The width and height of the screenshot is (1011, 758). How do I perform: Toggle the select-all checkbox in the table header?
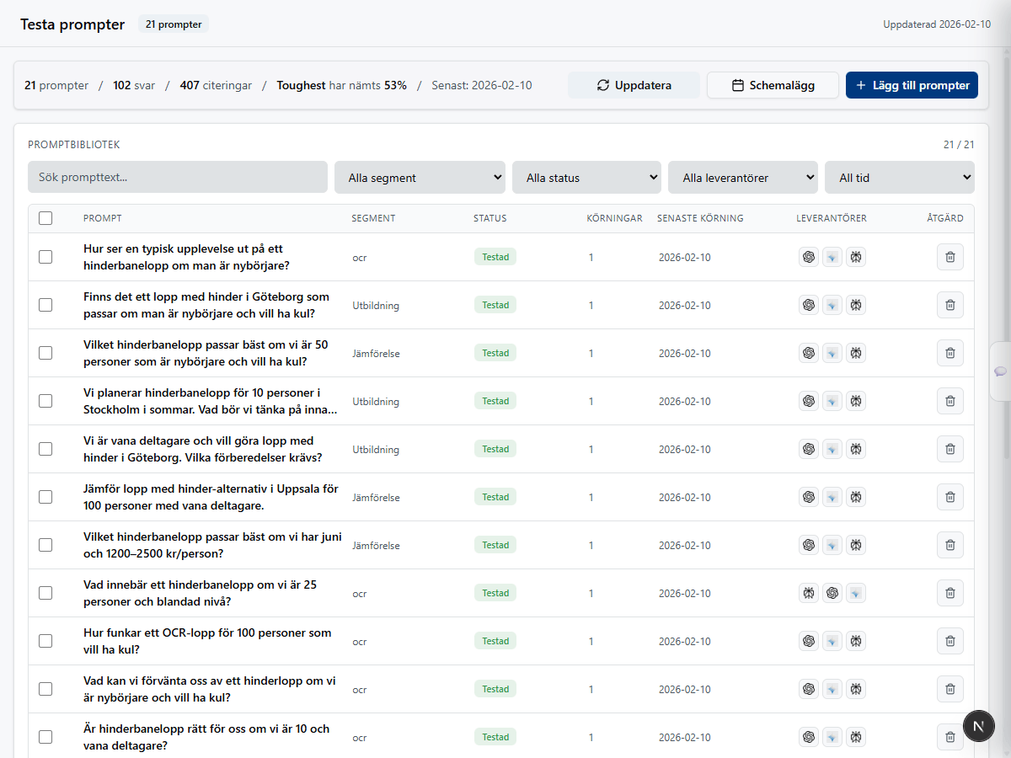45,217
